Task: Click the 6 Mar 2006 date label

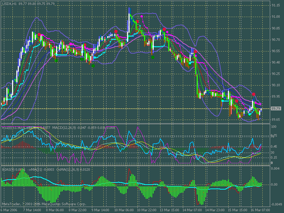Action: click(9, 210)
